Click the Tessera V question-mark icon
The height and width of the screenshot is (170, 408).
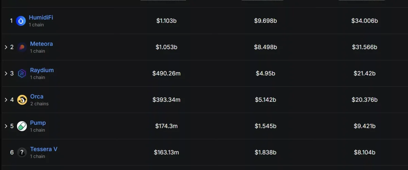point(22,152)
